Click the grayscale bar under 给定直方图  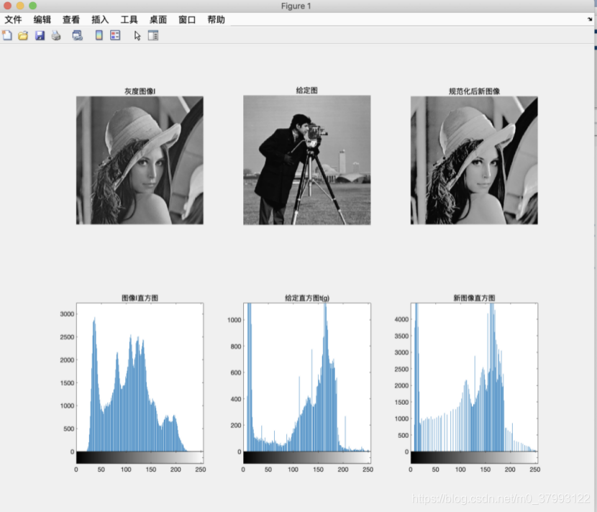tap(307, 457)
